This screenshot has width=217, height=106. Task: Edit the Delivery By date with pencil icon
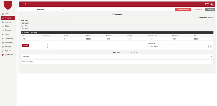click(x=210, y=46)
